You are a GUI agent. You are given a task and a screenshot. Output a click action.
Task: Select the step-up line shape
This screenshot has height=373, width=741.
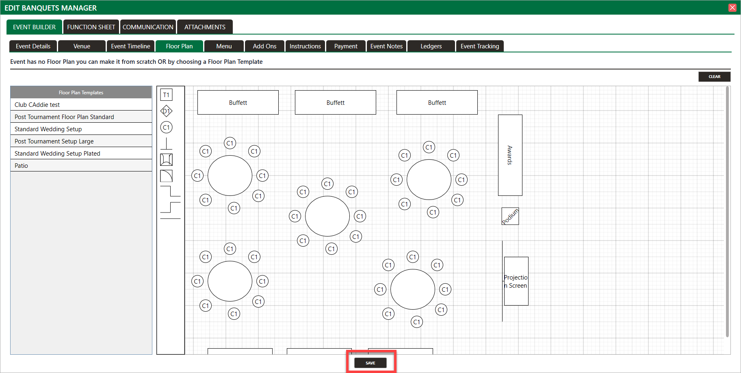click(x=170, y=207)
